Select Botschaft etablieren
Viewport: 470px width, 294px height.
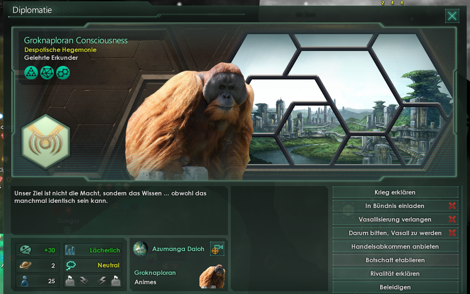(396, 260)
